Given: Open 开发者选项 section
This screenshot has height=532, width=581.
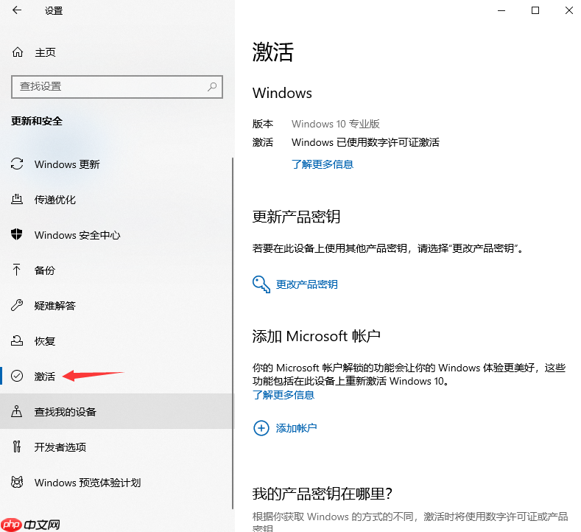Looking at the screenshot, I should [x=117, y=447].
